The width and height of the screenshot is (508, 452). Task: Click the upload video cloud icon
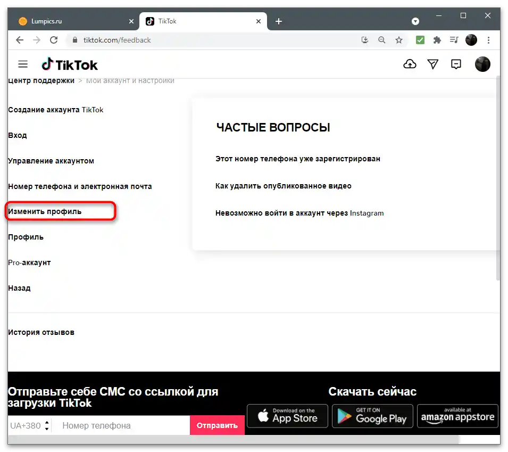click(410, 64)
